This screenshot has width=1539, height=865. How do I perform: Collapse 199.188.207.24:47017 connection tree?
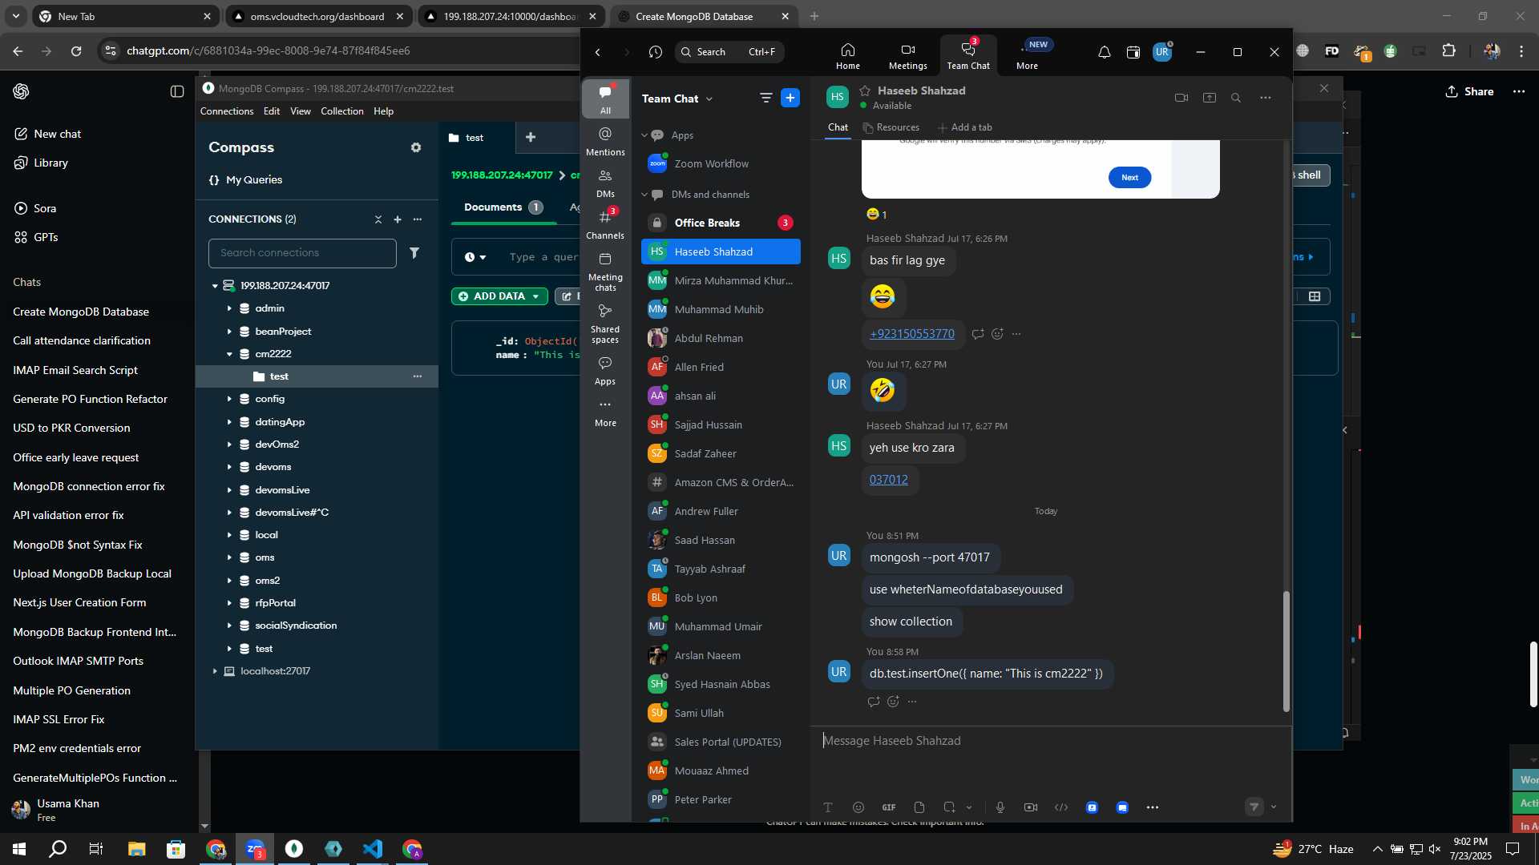pyautogui.click(x=215, y=286)
